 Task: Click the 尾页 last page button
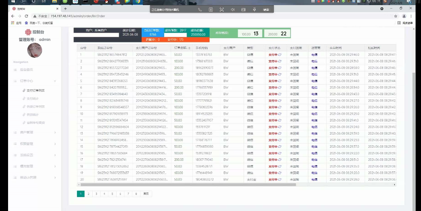(146, 194)
